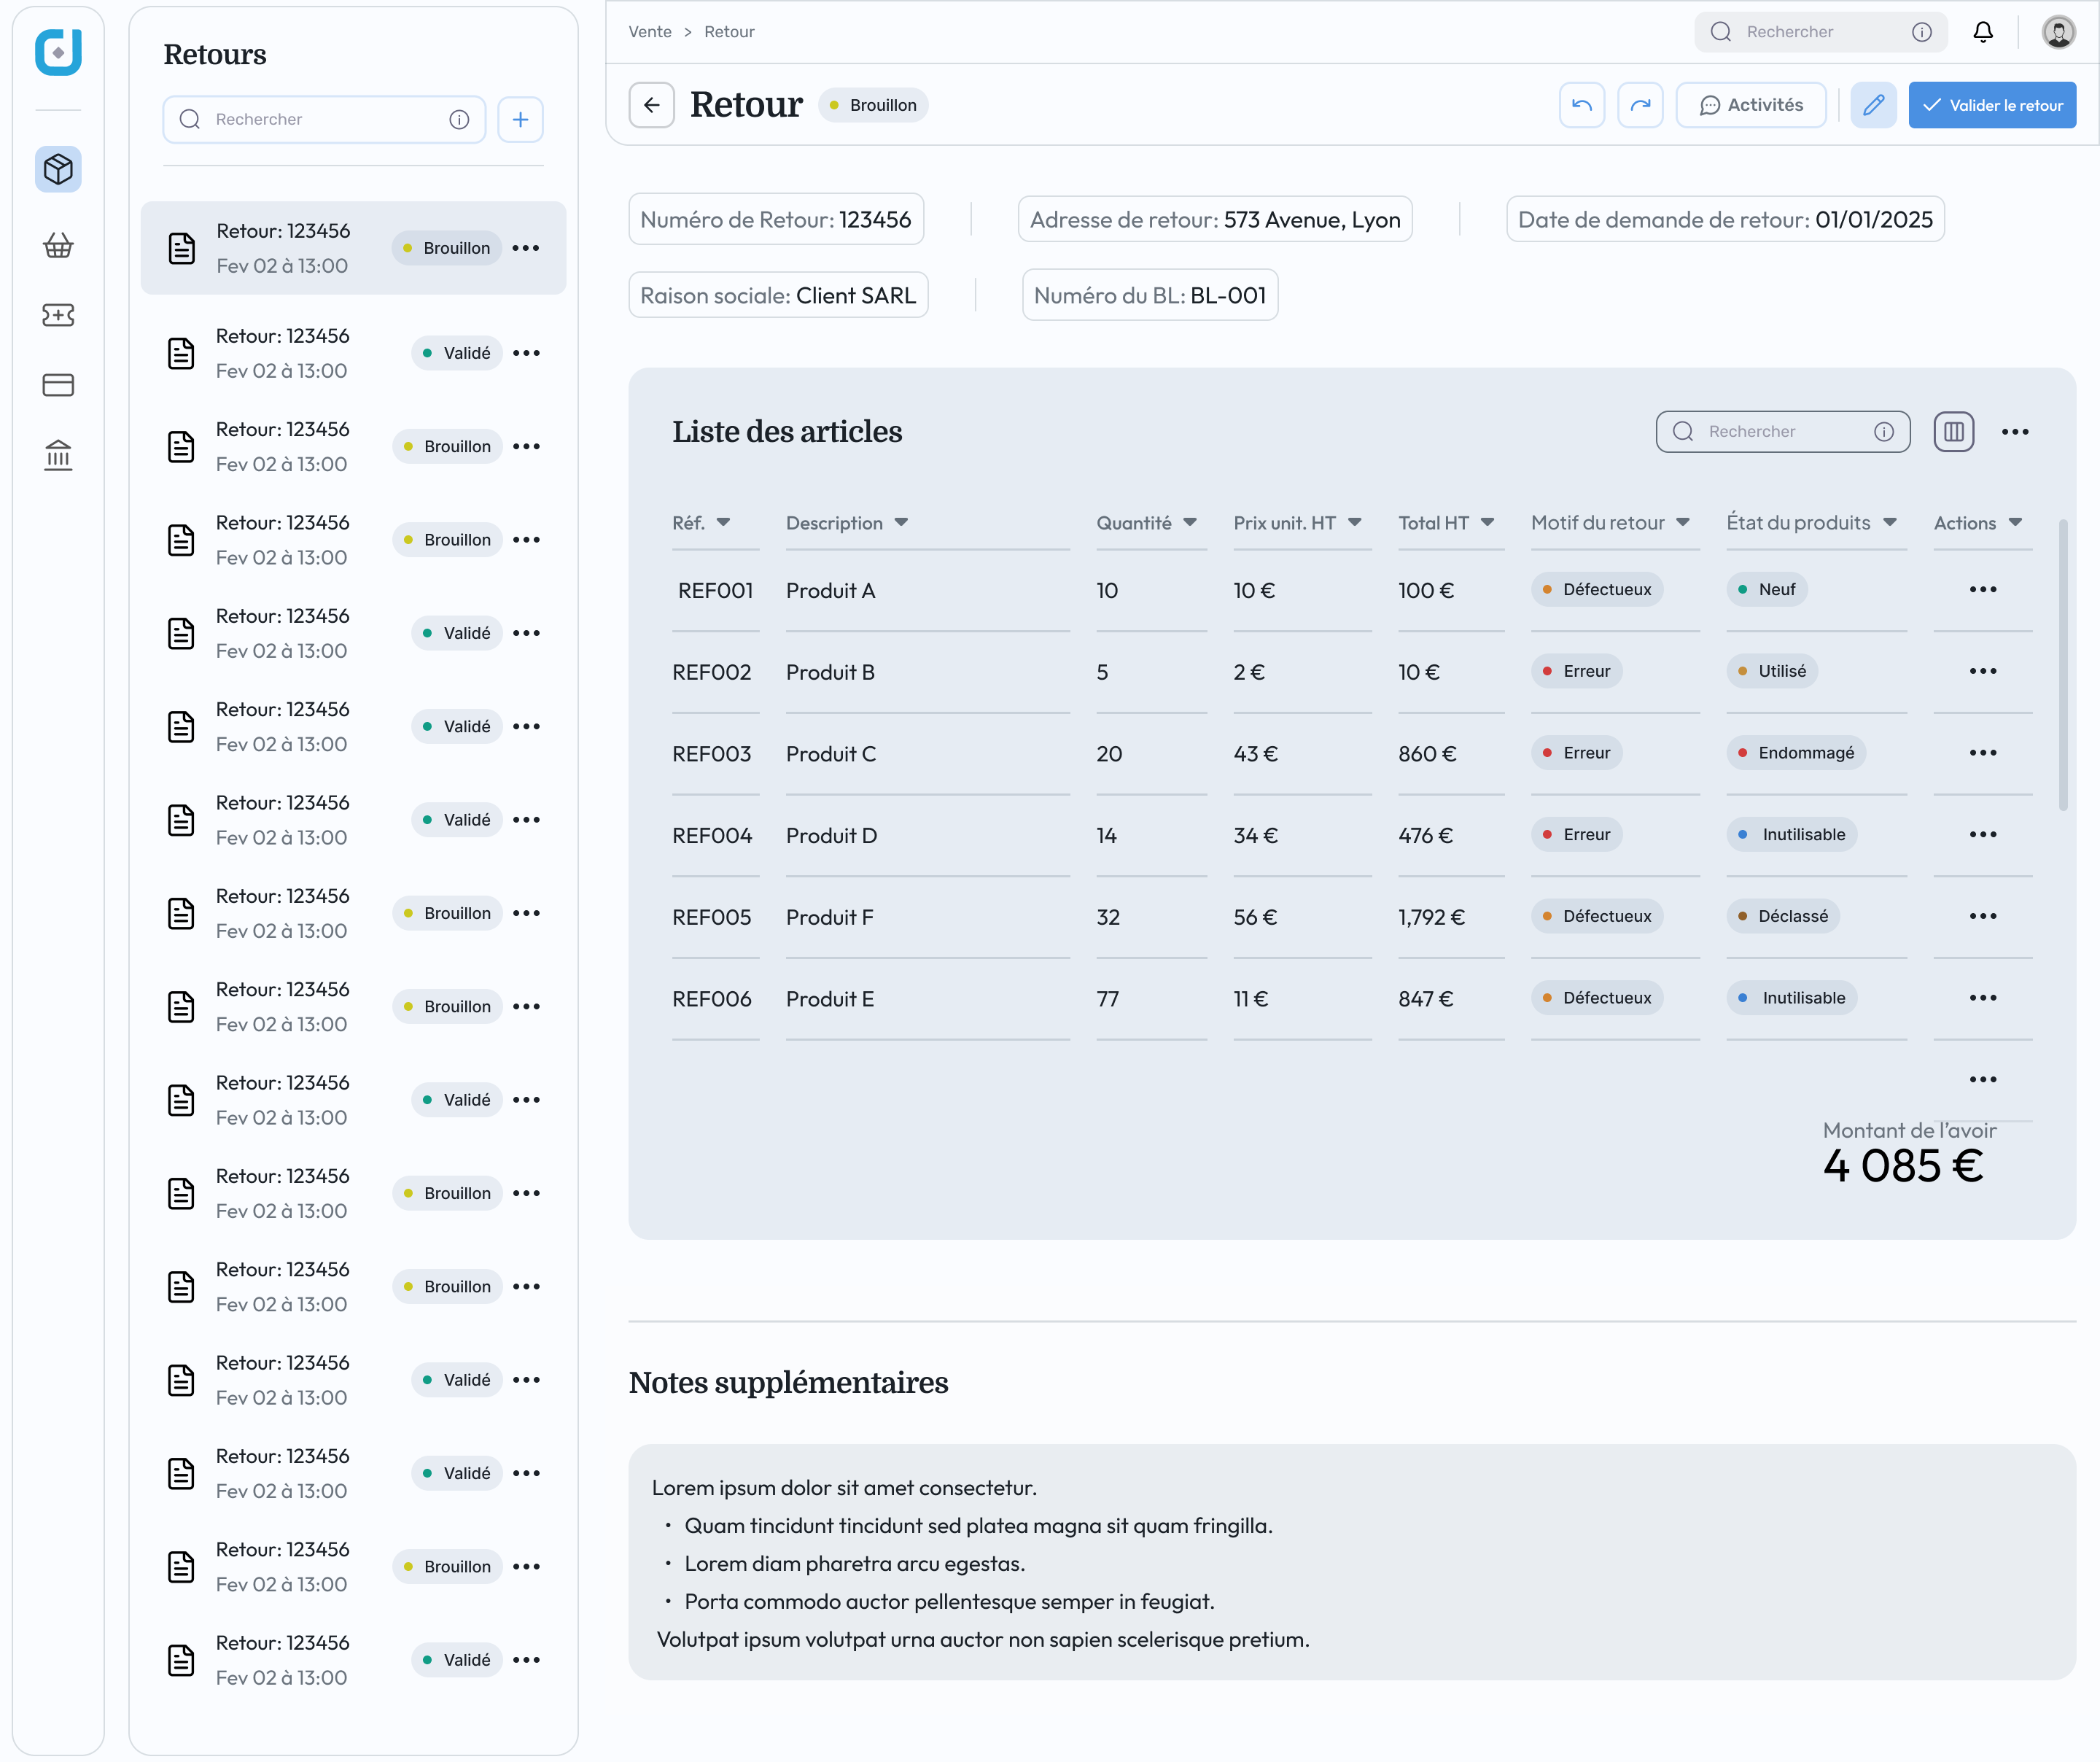Open État du produits column dropdown
This screenshot has height=1762, width=2100.
(x=1889, y=522)
